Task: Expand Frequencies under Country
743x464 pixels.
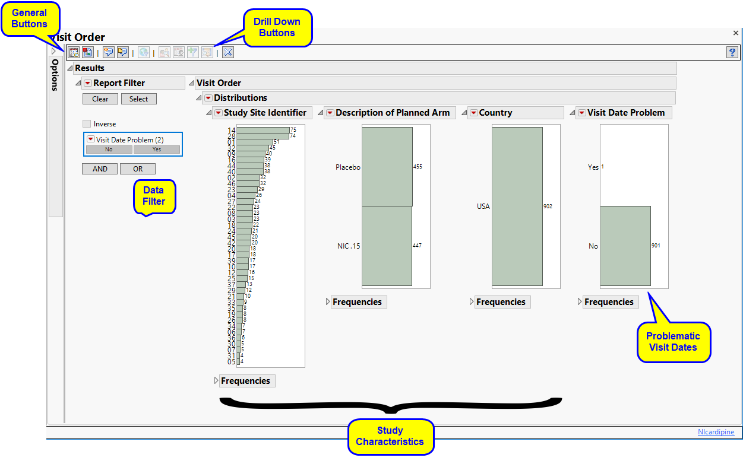Action: coord(500,302)
